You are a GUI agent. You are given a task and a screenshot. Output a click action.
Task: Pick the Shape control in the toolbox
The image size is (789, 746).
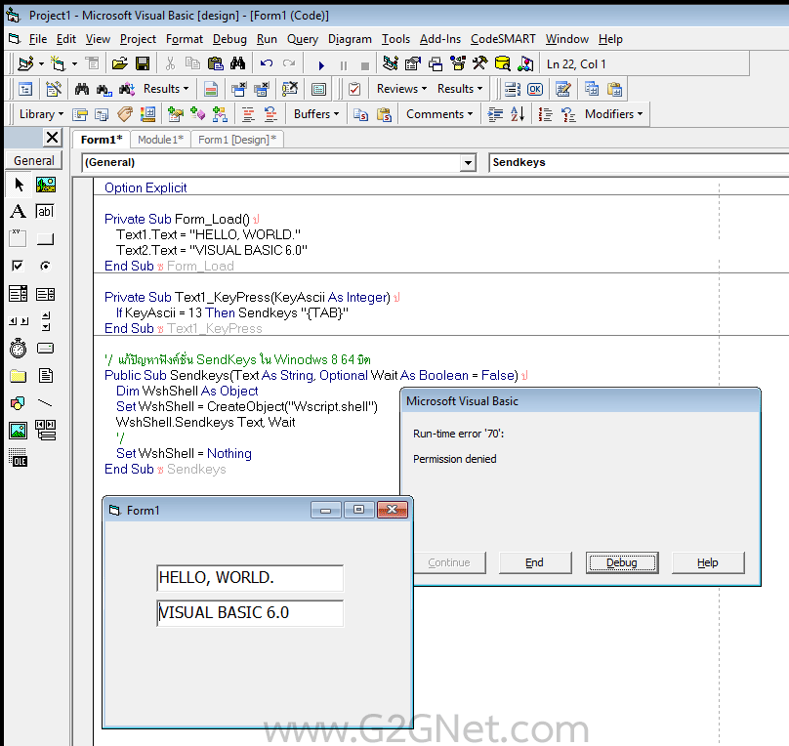click(19, 403)
